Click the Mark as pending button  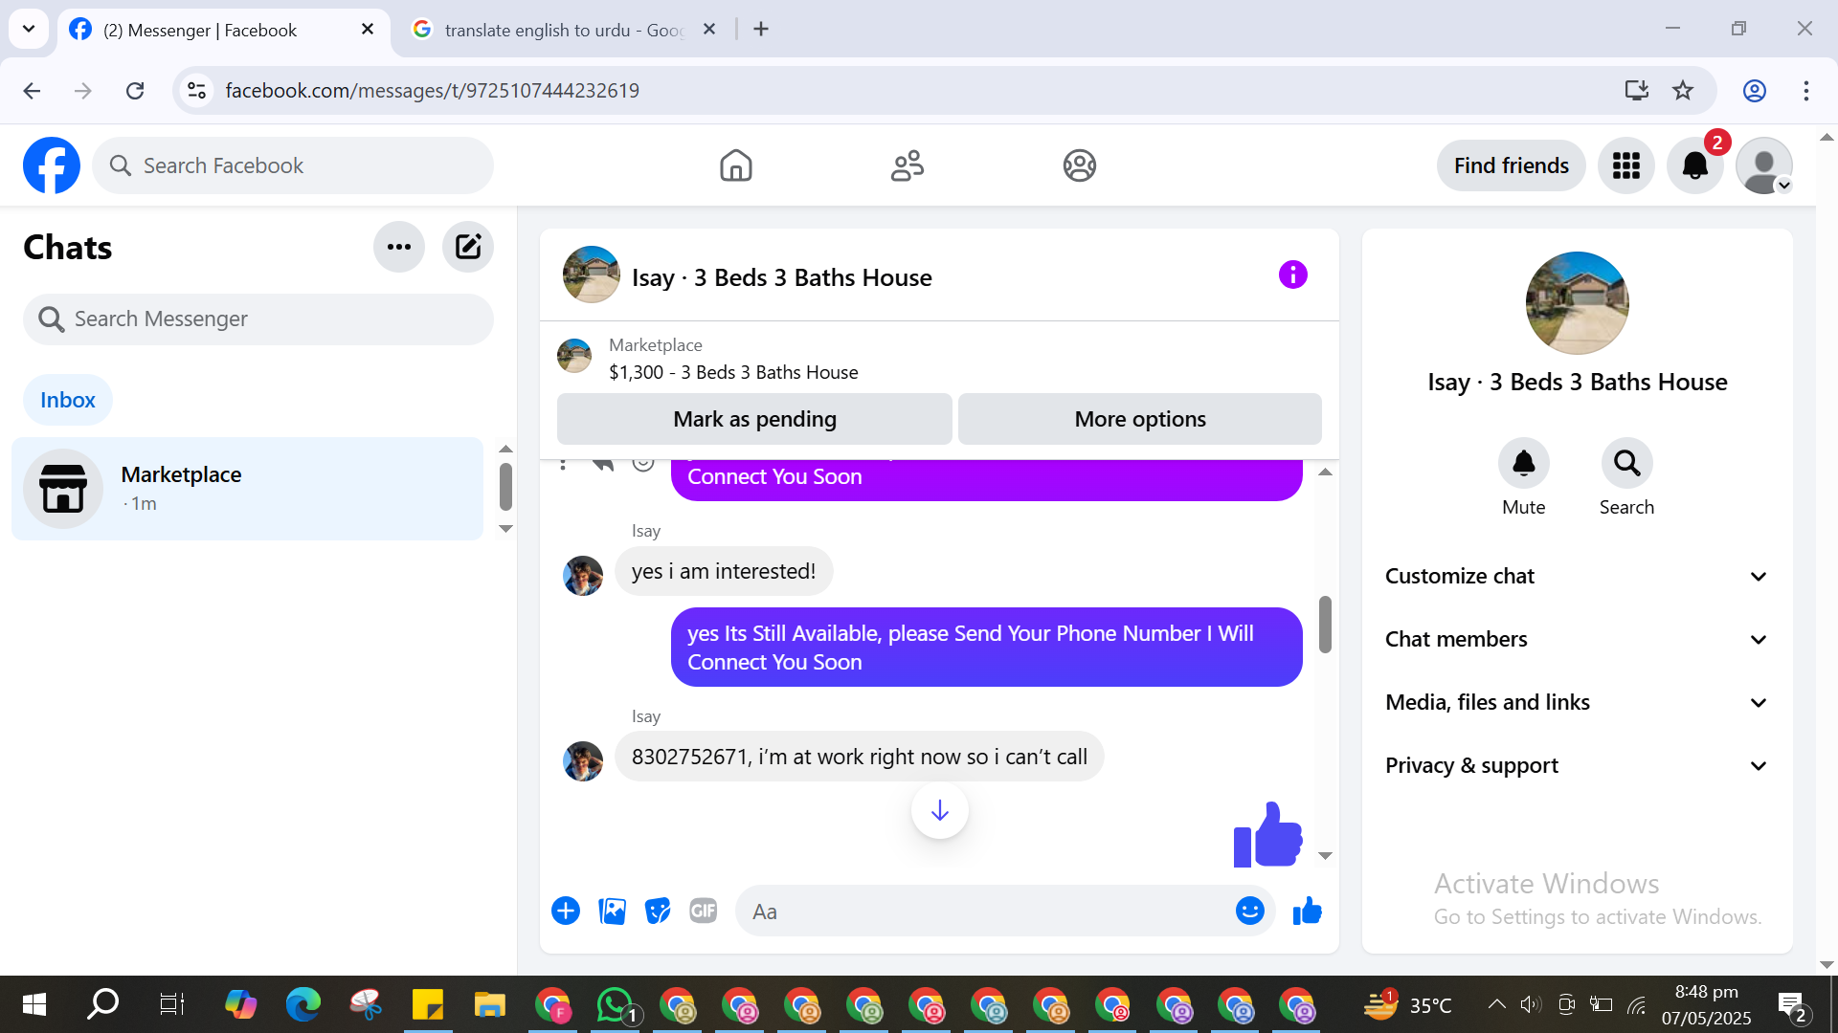click(x=754, y=419)
